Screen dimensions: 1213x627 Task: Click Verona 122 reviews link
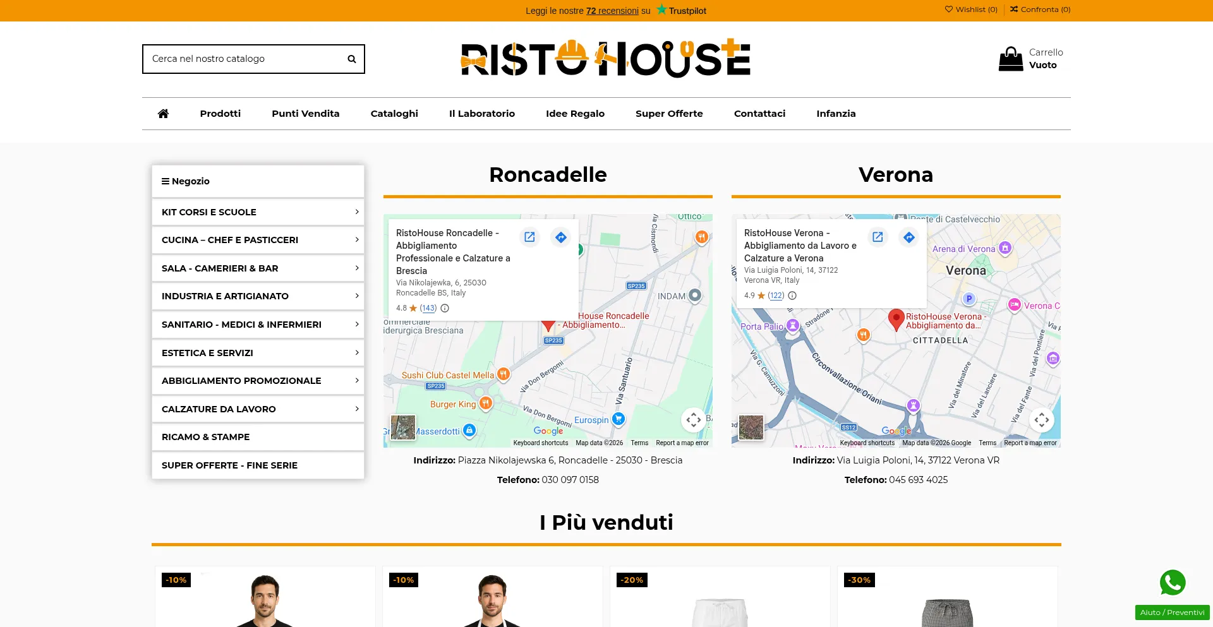pos(776,296)
